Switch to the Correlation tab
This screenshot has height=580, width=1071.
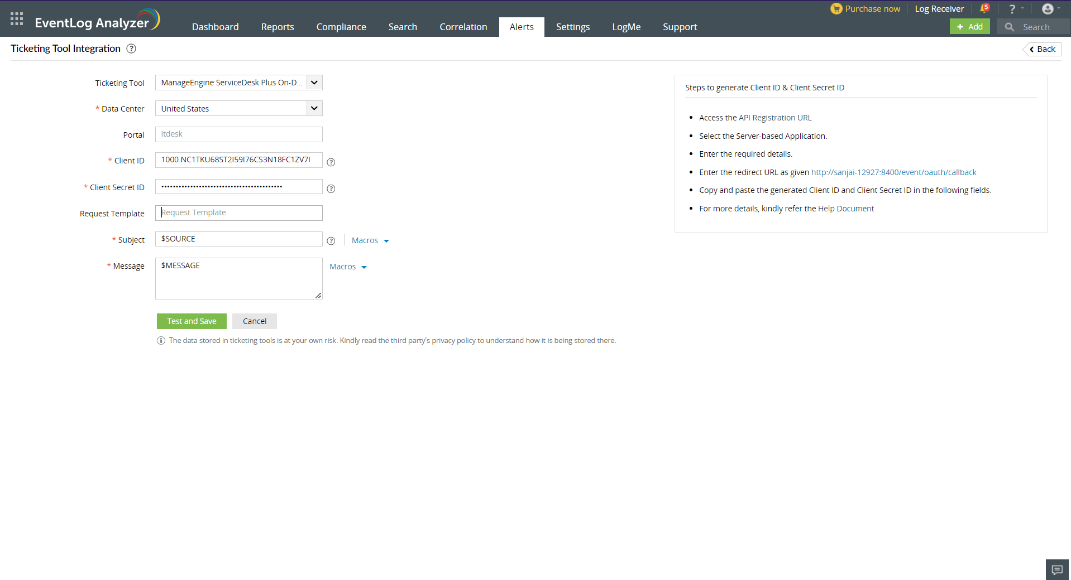(463, 27)
